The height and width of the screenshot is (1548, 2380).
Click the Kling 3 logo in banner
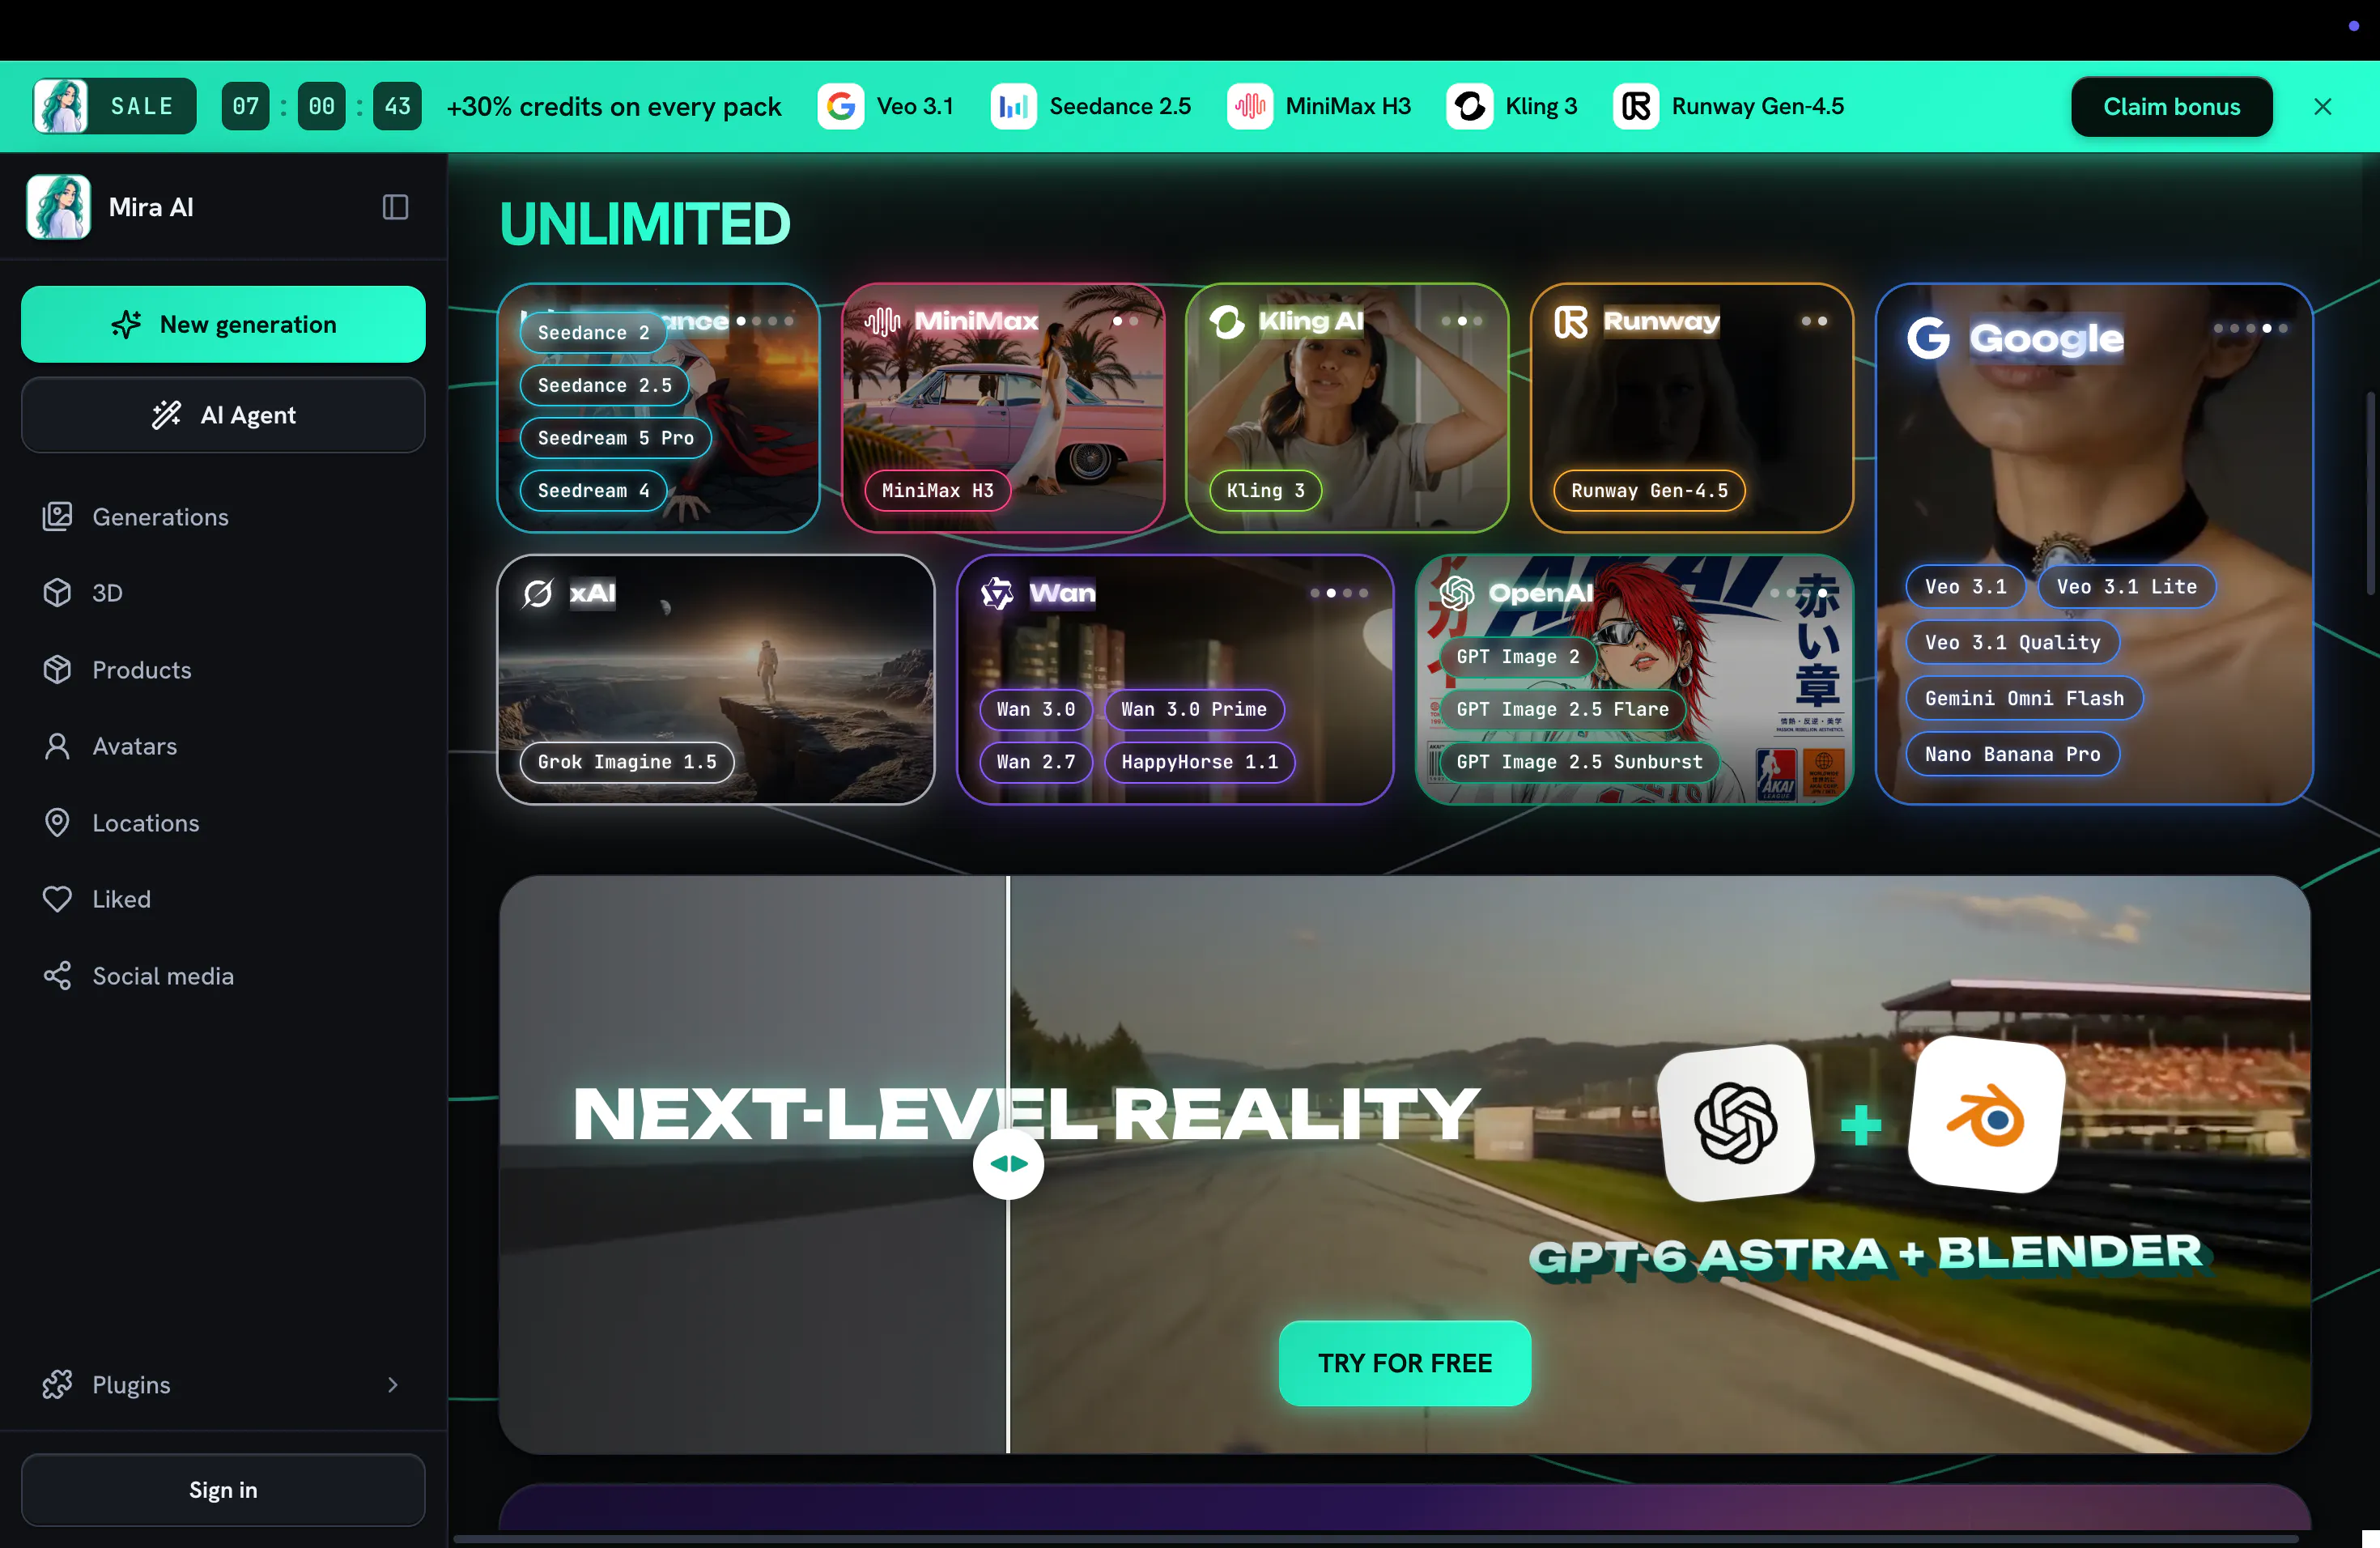[1470, 106]
